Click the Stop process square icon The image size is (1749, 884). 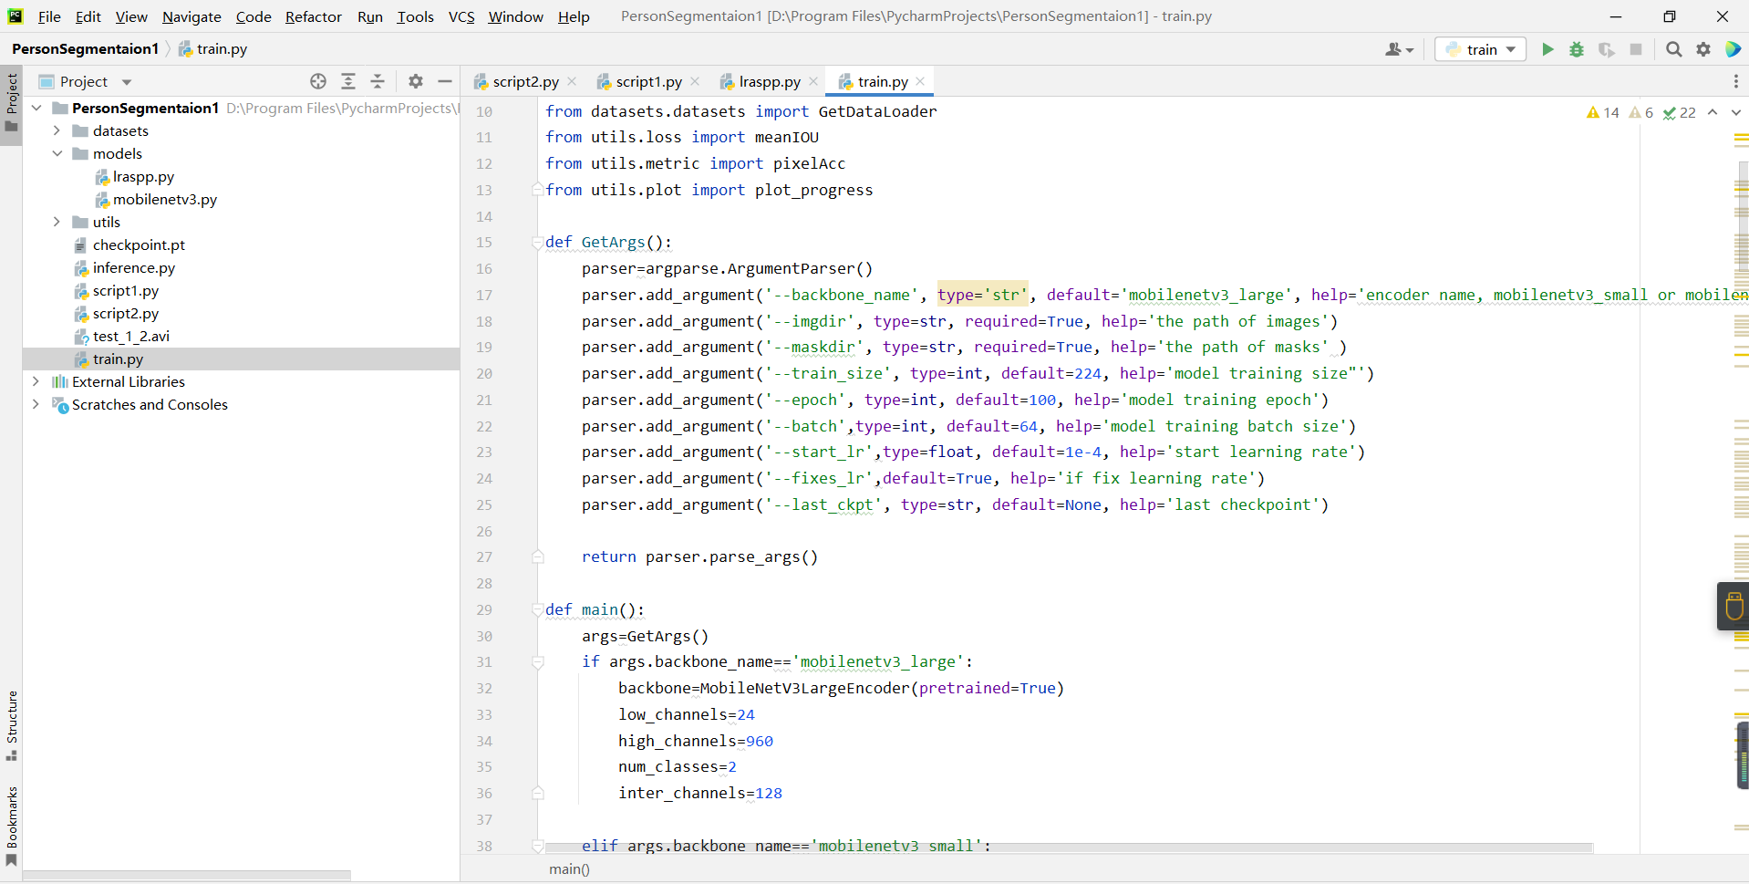click(x=1636, y=49)
